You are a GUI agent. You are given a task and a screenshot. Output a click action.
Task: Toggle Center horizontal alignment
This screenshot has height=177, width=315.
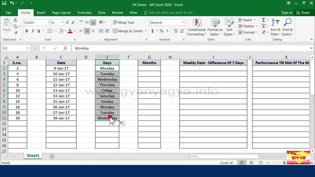(x=87, y=31)
